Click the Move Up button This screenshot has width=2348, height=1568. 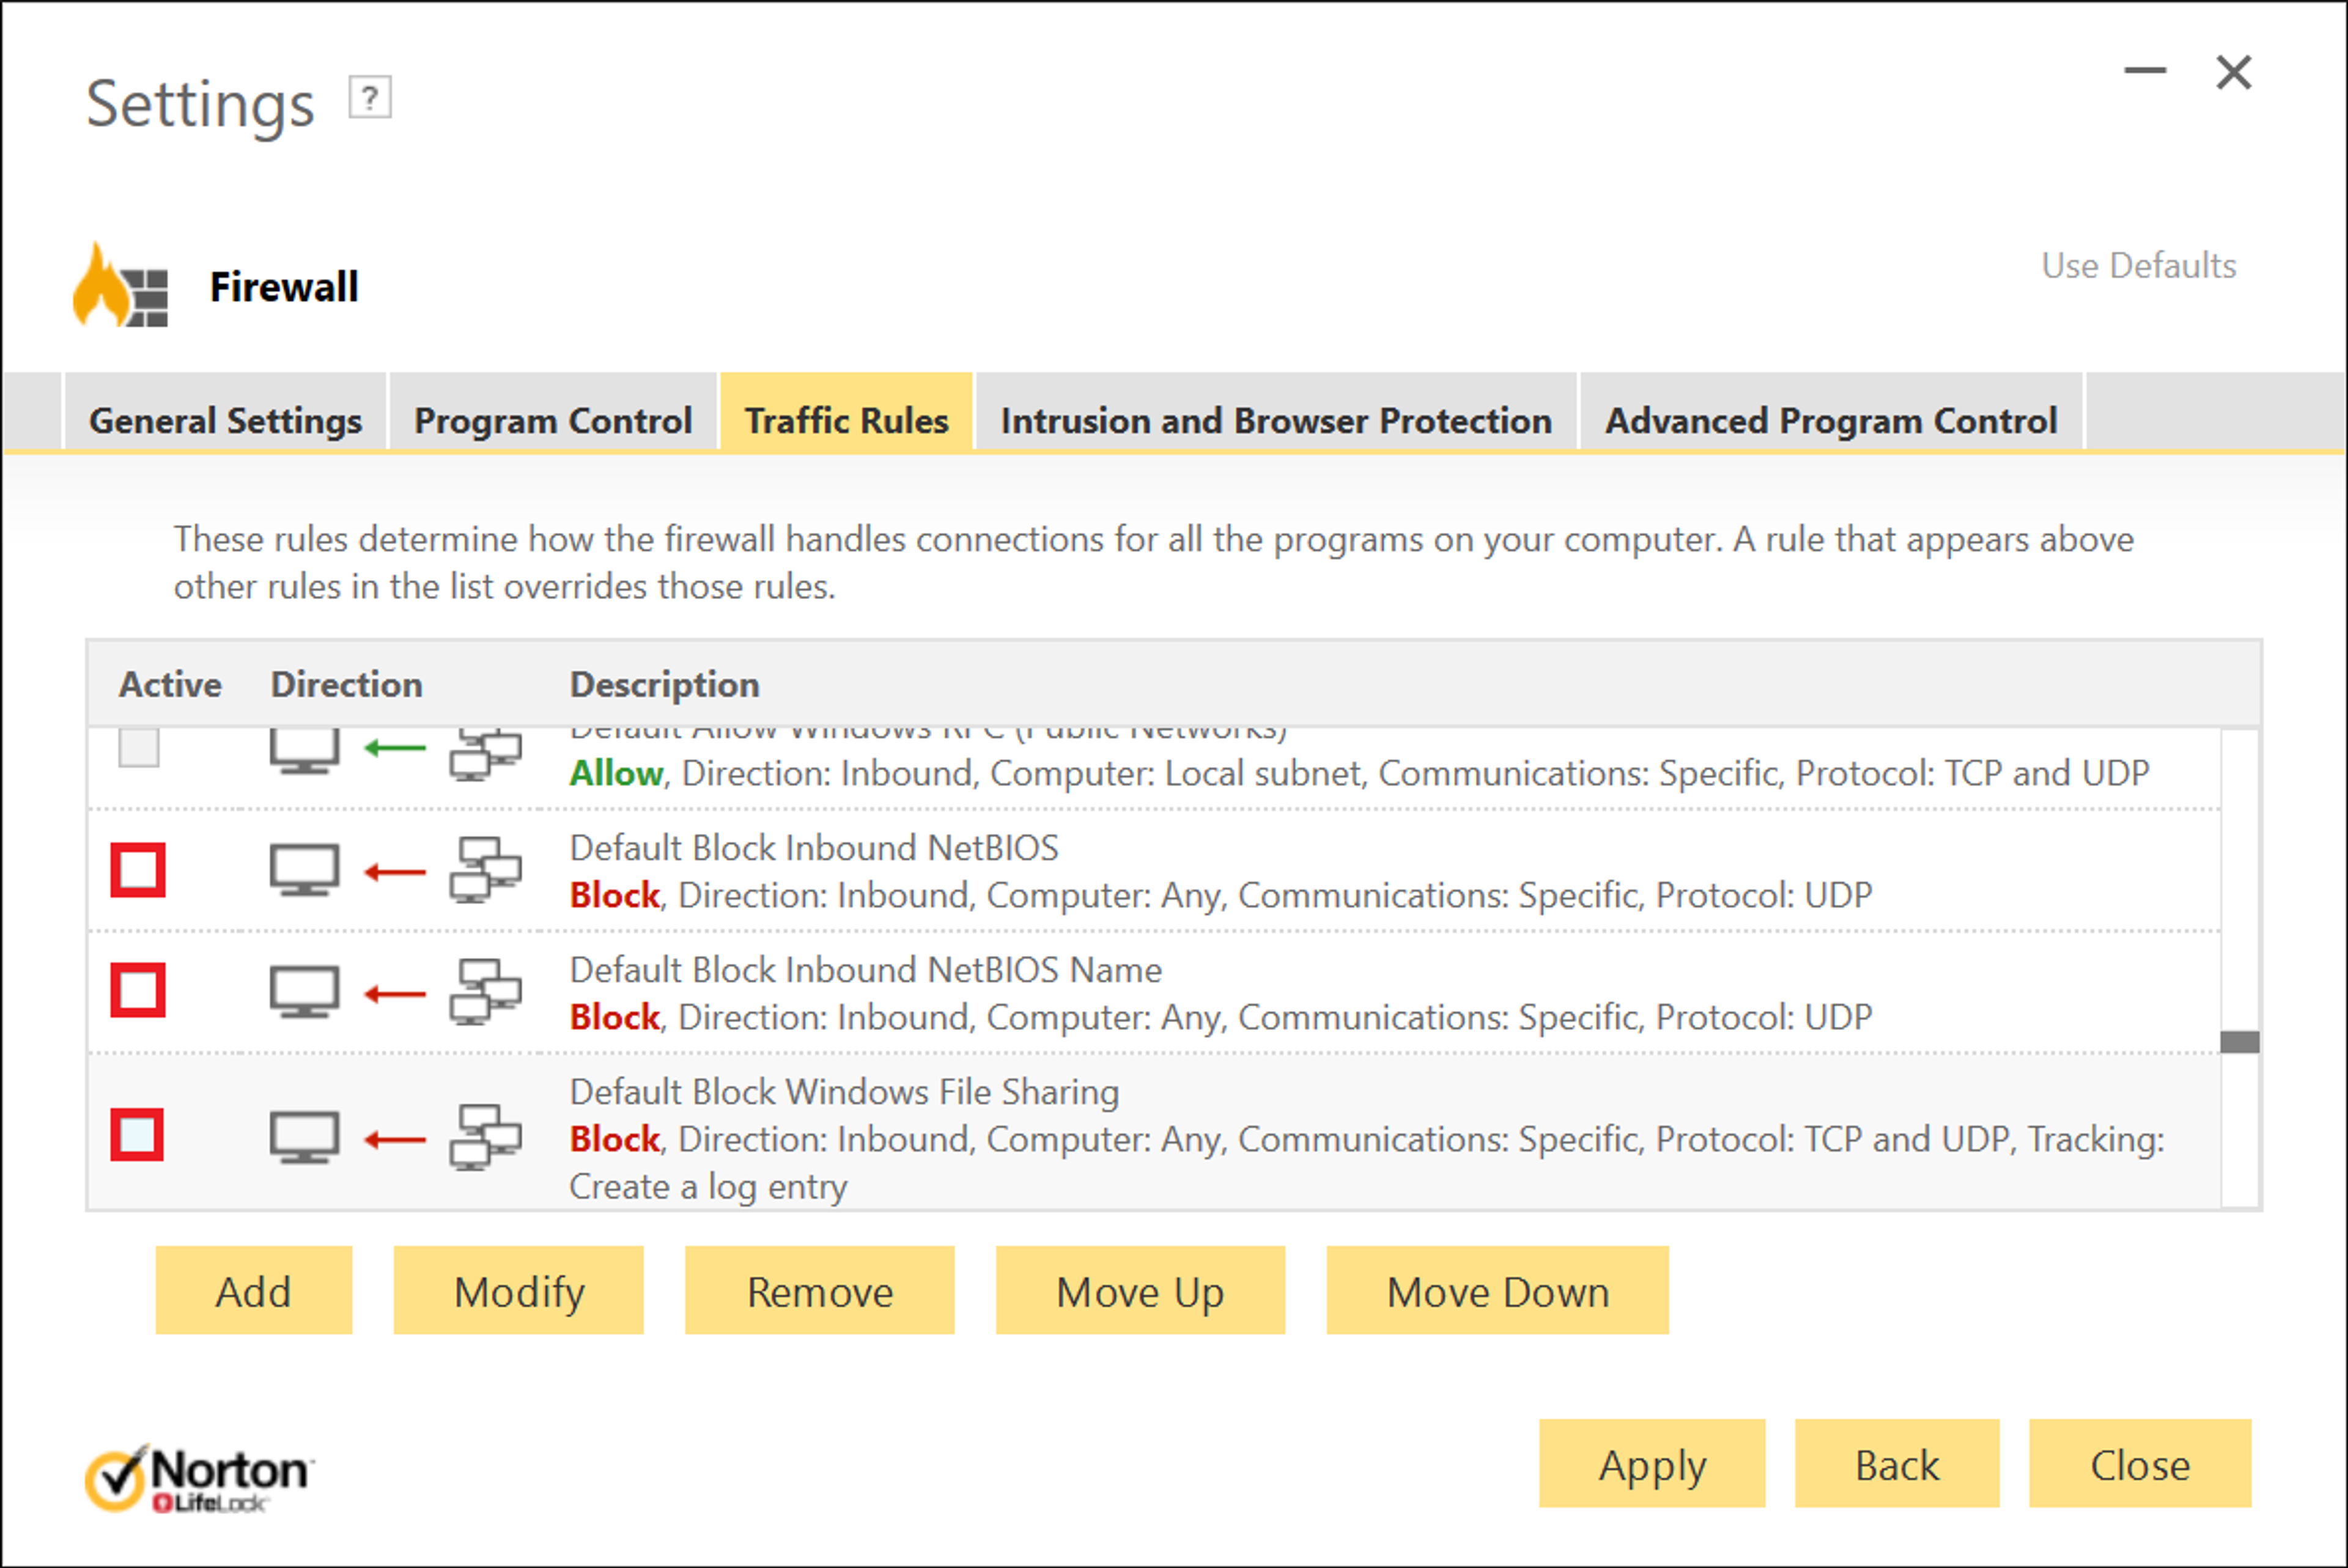(x=1140, y=1291)
